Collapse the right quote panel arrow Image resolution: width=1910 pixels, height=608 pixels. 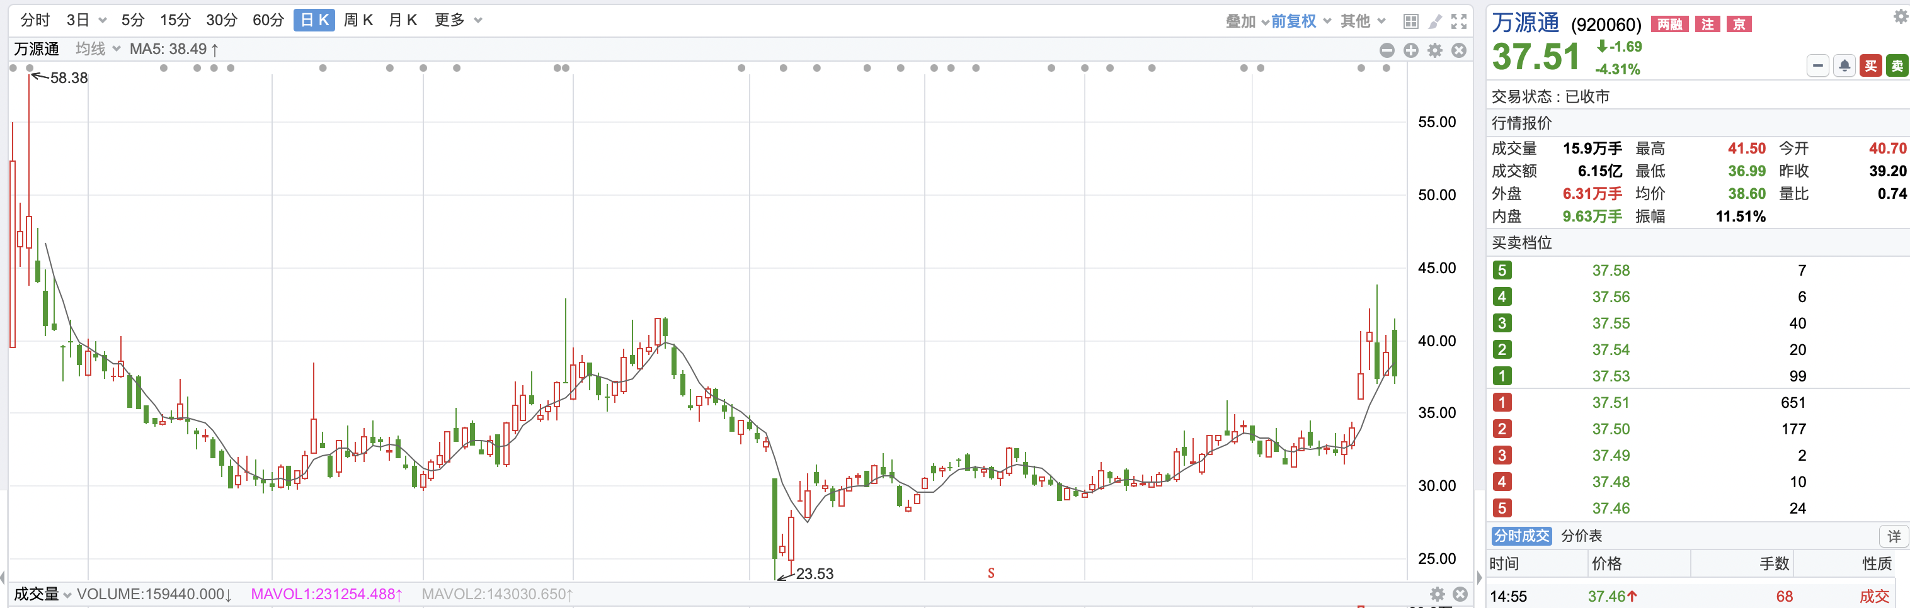coord(1479,578)
